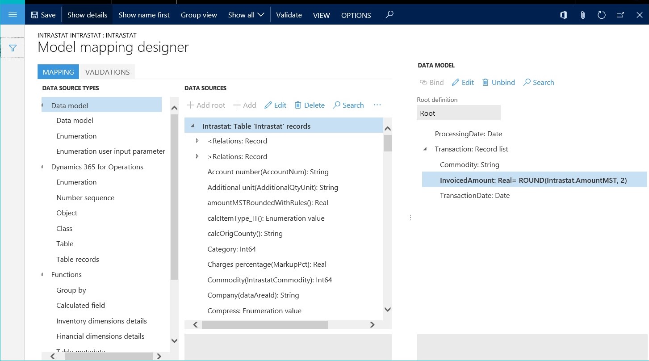
Task: Click the toolbar search magnifier icon
Action: 389,15
